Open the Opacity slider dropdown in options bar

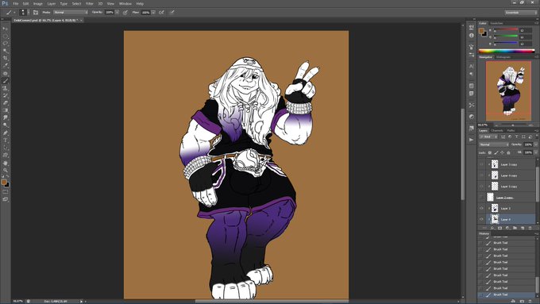(117, 13)
